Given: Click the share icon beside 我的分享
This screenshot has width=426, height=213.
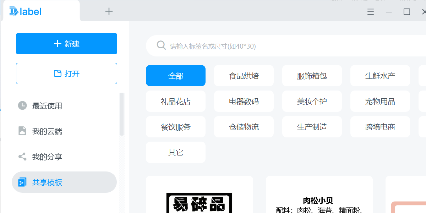Looking at the screenshot, I should [22, 157].
